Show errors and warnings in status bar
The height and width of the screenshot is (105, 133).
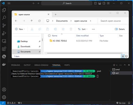[x=11, y=103]
